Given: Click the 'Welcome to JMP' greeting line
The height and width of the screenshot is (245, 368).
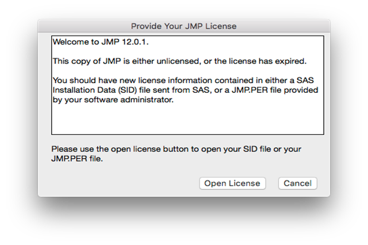Looking at the screenshot, I should coord(101,42).
